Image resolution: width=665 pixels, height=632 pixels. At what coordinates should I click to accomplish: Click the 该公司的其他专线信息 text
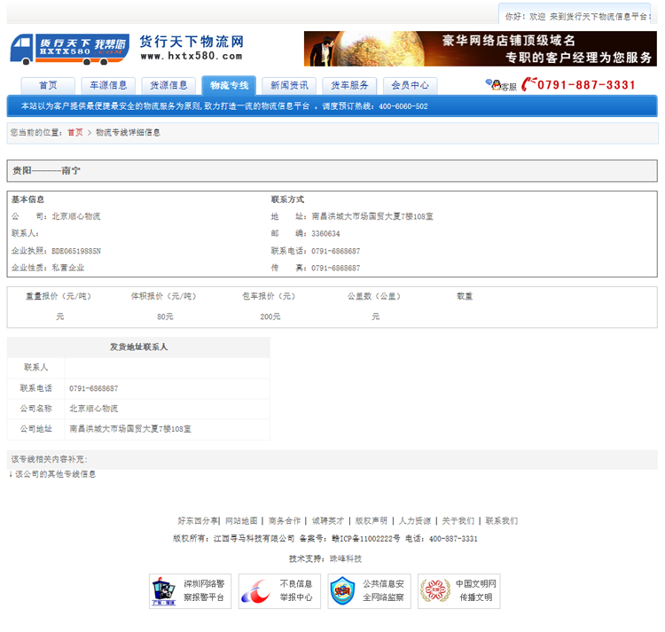56,474
